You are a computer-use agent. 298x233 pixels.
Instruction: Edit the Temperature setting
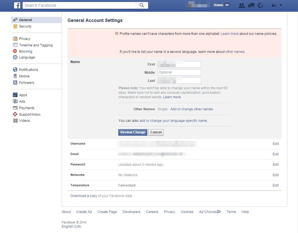pyautogui.click(x=275, y=185)
